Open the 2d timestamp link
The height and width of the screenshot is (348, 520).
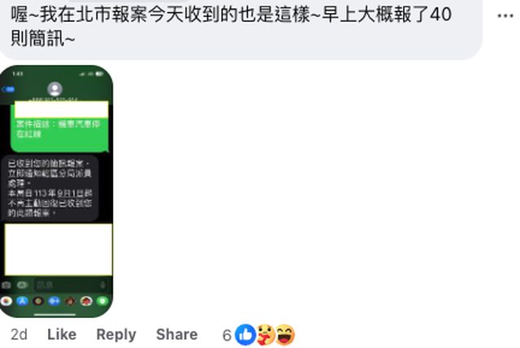tap(19, 334)
